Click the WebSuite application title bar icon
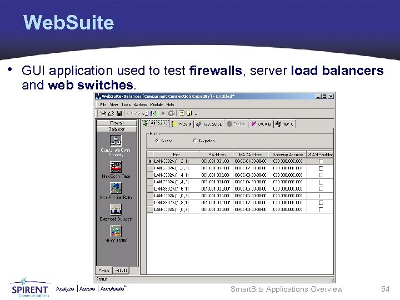 tap(98, 96)
